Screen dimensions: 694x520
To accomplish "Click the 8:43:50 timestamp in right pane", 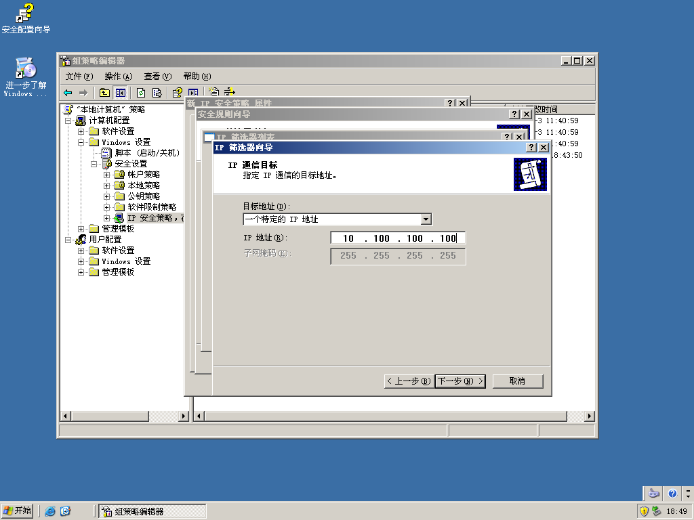I will 568,155.
